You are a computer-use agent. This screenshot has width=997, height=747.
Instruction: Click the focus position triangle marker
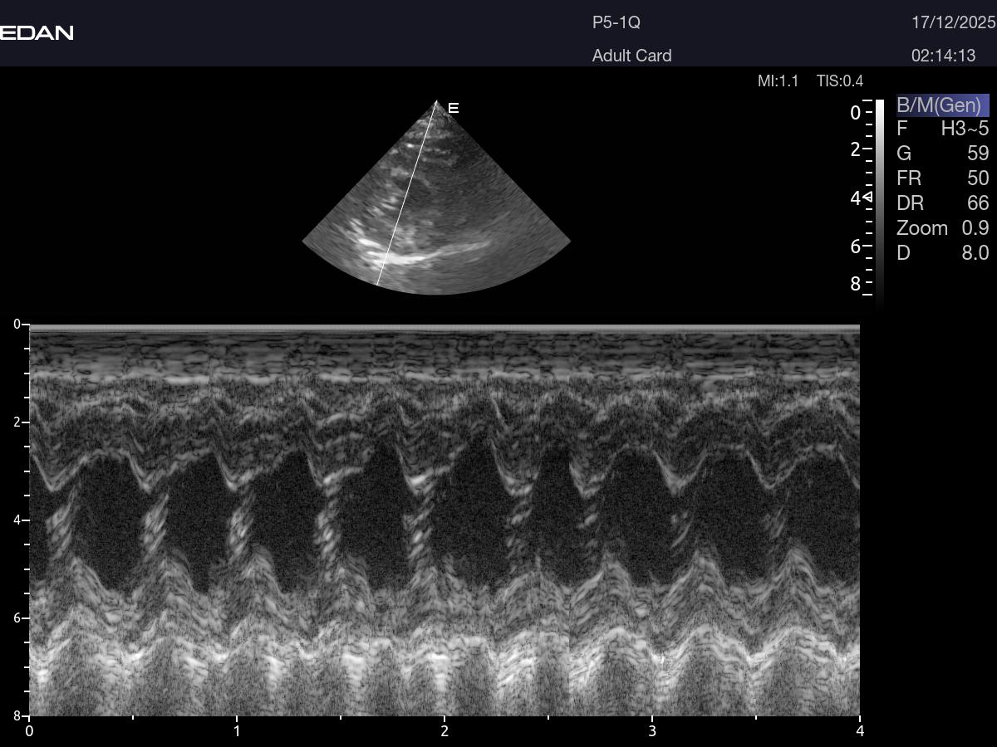[x=867, y=197]
